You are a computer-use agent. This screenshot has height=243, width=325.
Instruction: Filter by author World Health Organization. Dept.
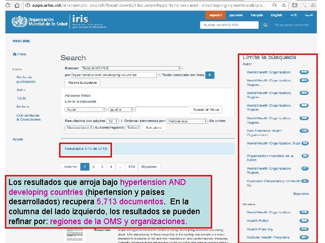pyautogui.click(x=274, y=143)
